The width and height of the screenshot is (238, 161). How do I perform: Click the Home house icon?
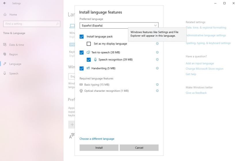coord(5,15)
